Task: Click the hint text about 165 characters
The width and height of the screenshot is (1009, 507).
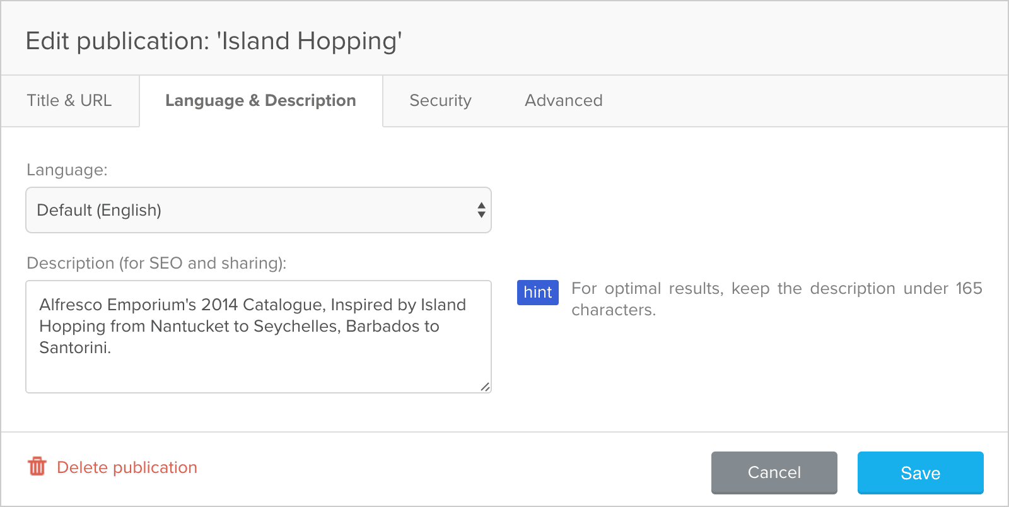Action: click(776, 299)
